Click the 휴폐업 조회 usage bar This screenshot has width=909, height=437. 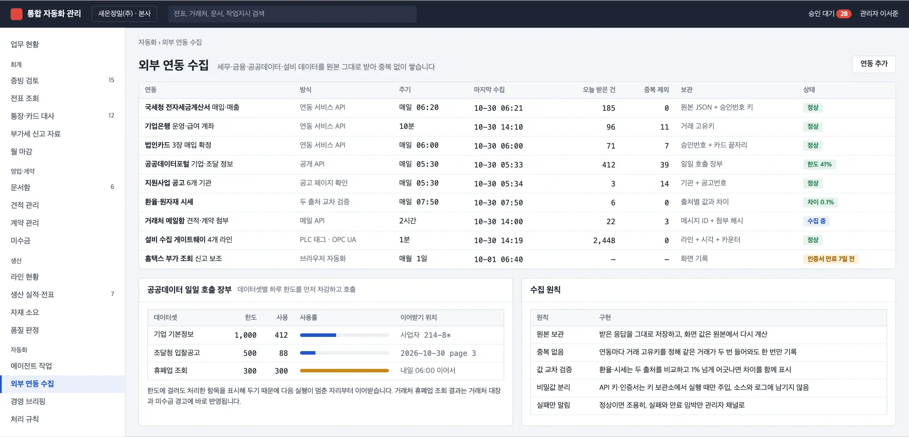point(344,370)
